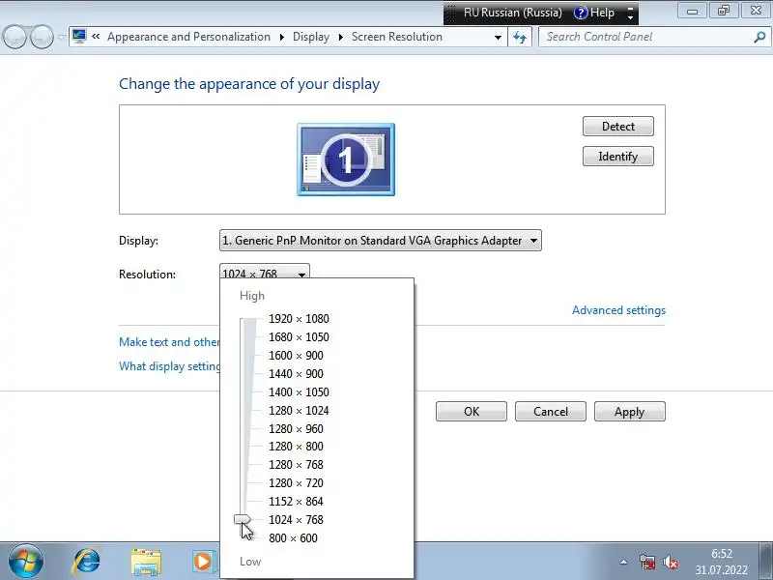The width and height of the screenshot is (773, 580).
Task: Click the Search Control Panel field
Action: (x=646, y=37)
